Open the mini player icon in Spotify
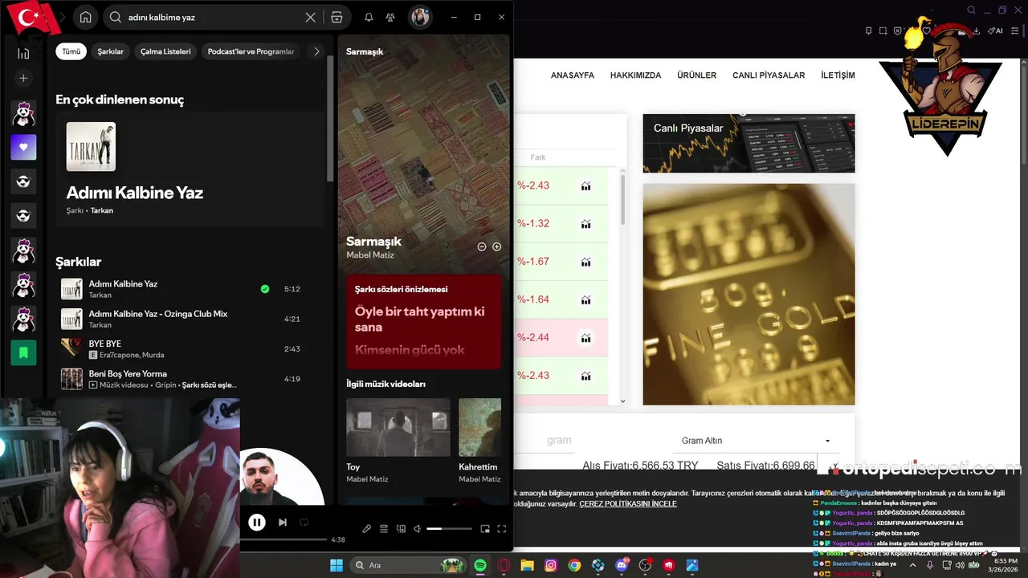The image size is (1028, 578). click(x=485, y=529)
